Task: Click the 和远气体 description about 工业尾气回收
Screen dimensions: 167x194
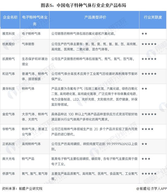Action: (x=94, y=76)
